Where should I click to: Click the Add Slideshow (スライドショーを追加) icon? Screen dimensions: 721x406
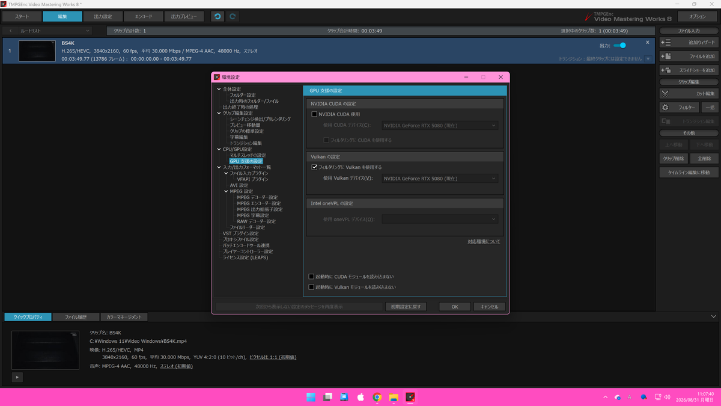pyautogui.click(x=666, y=70)
